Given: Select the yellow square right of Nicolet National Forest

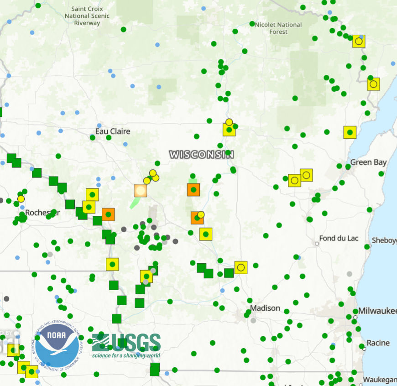Looking at the screenshot, I should coord(359,41).
